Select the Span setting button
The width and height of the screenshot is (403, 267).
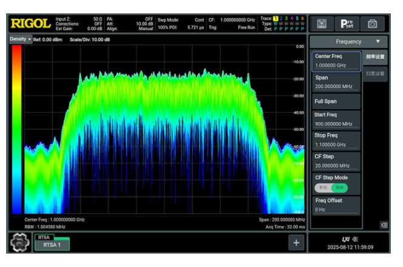(336, 83)
